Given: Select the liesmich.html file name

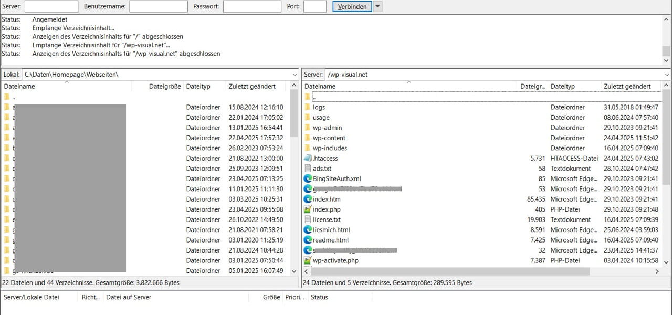Looking at the screenshot, I should click(x=331, y=230).
